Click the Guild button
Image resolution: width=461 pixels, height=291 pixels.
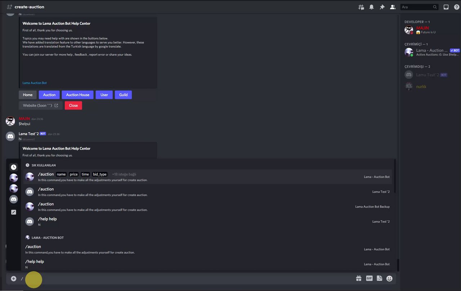point(123,95)
